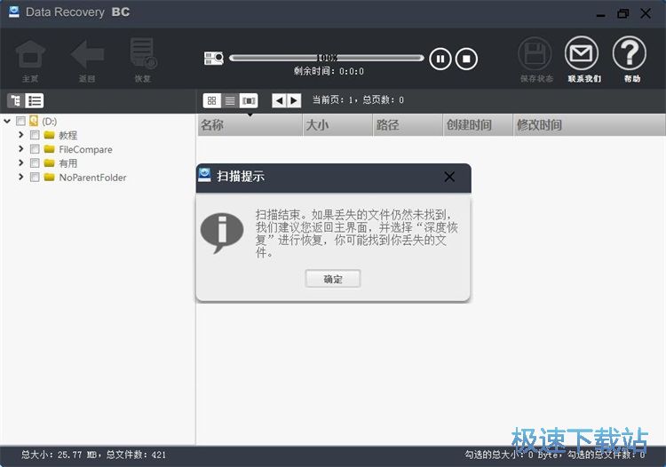666x467 pixels.
Task: Click the Recover (恢复) toolbar icon
Action: [144, 53]
